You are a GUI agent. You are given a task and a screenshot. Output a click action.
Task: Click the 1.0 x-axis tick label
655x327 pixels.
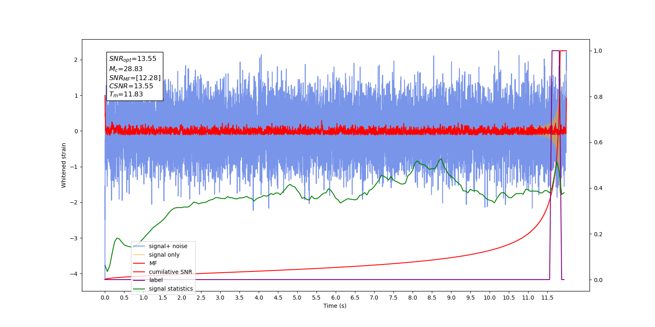pos(143,298)
